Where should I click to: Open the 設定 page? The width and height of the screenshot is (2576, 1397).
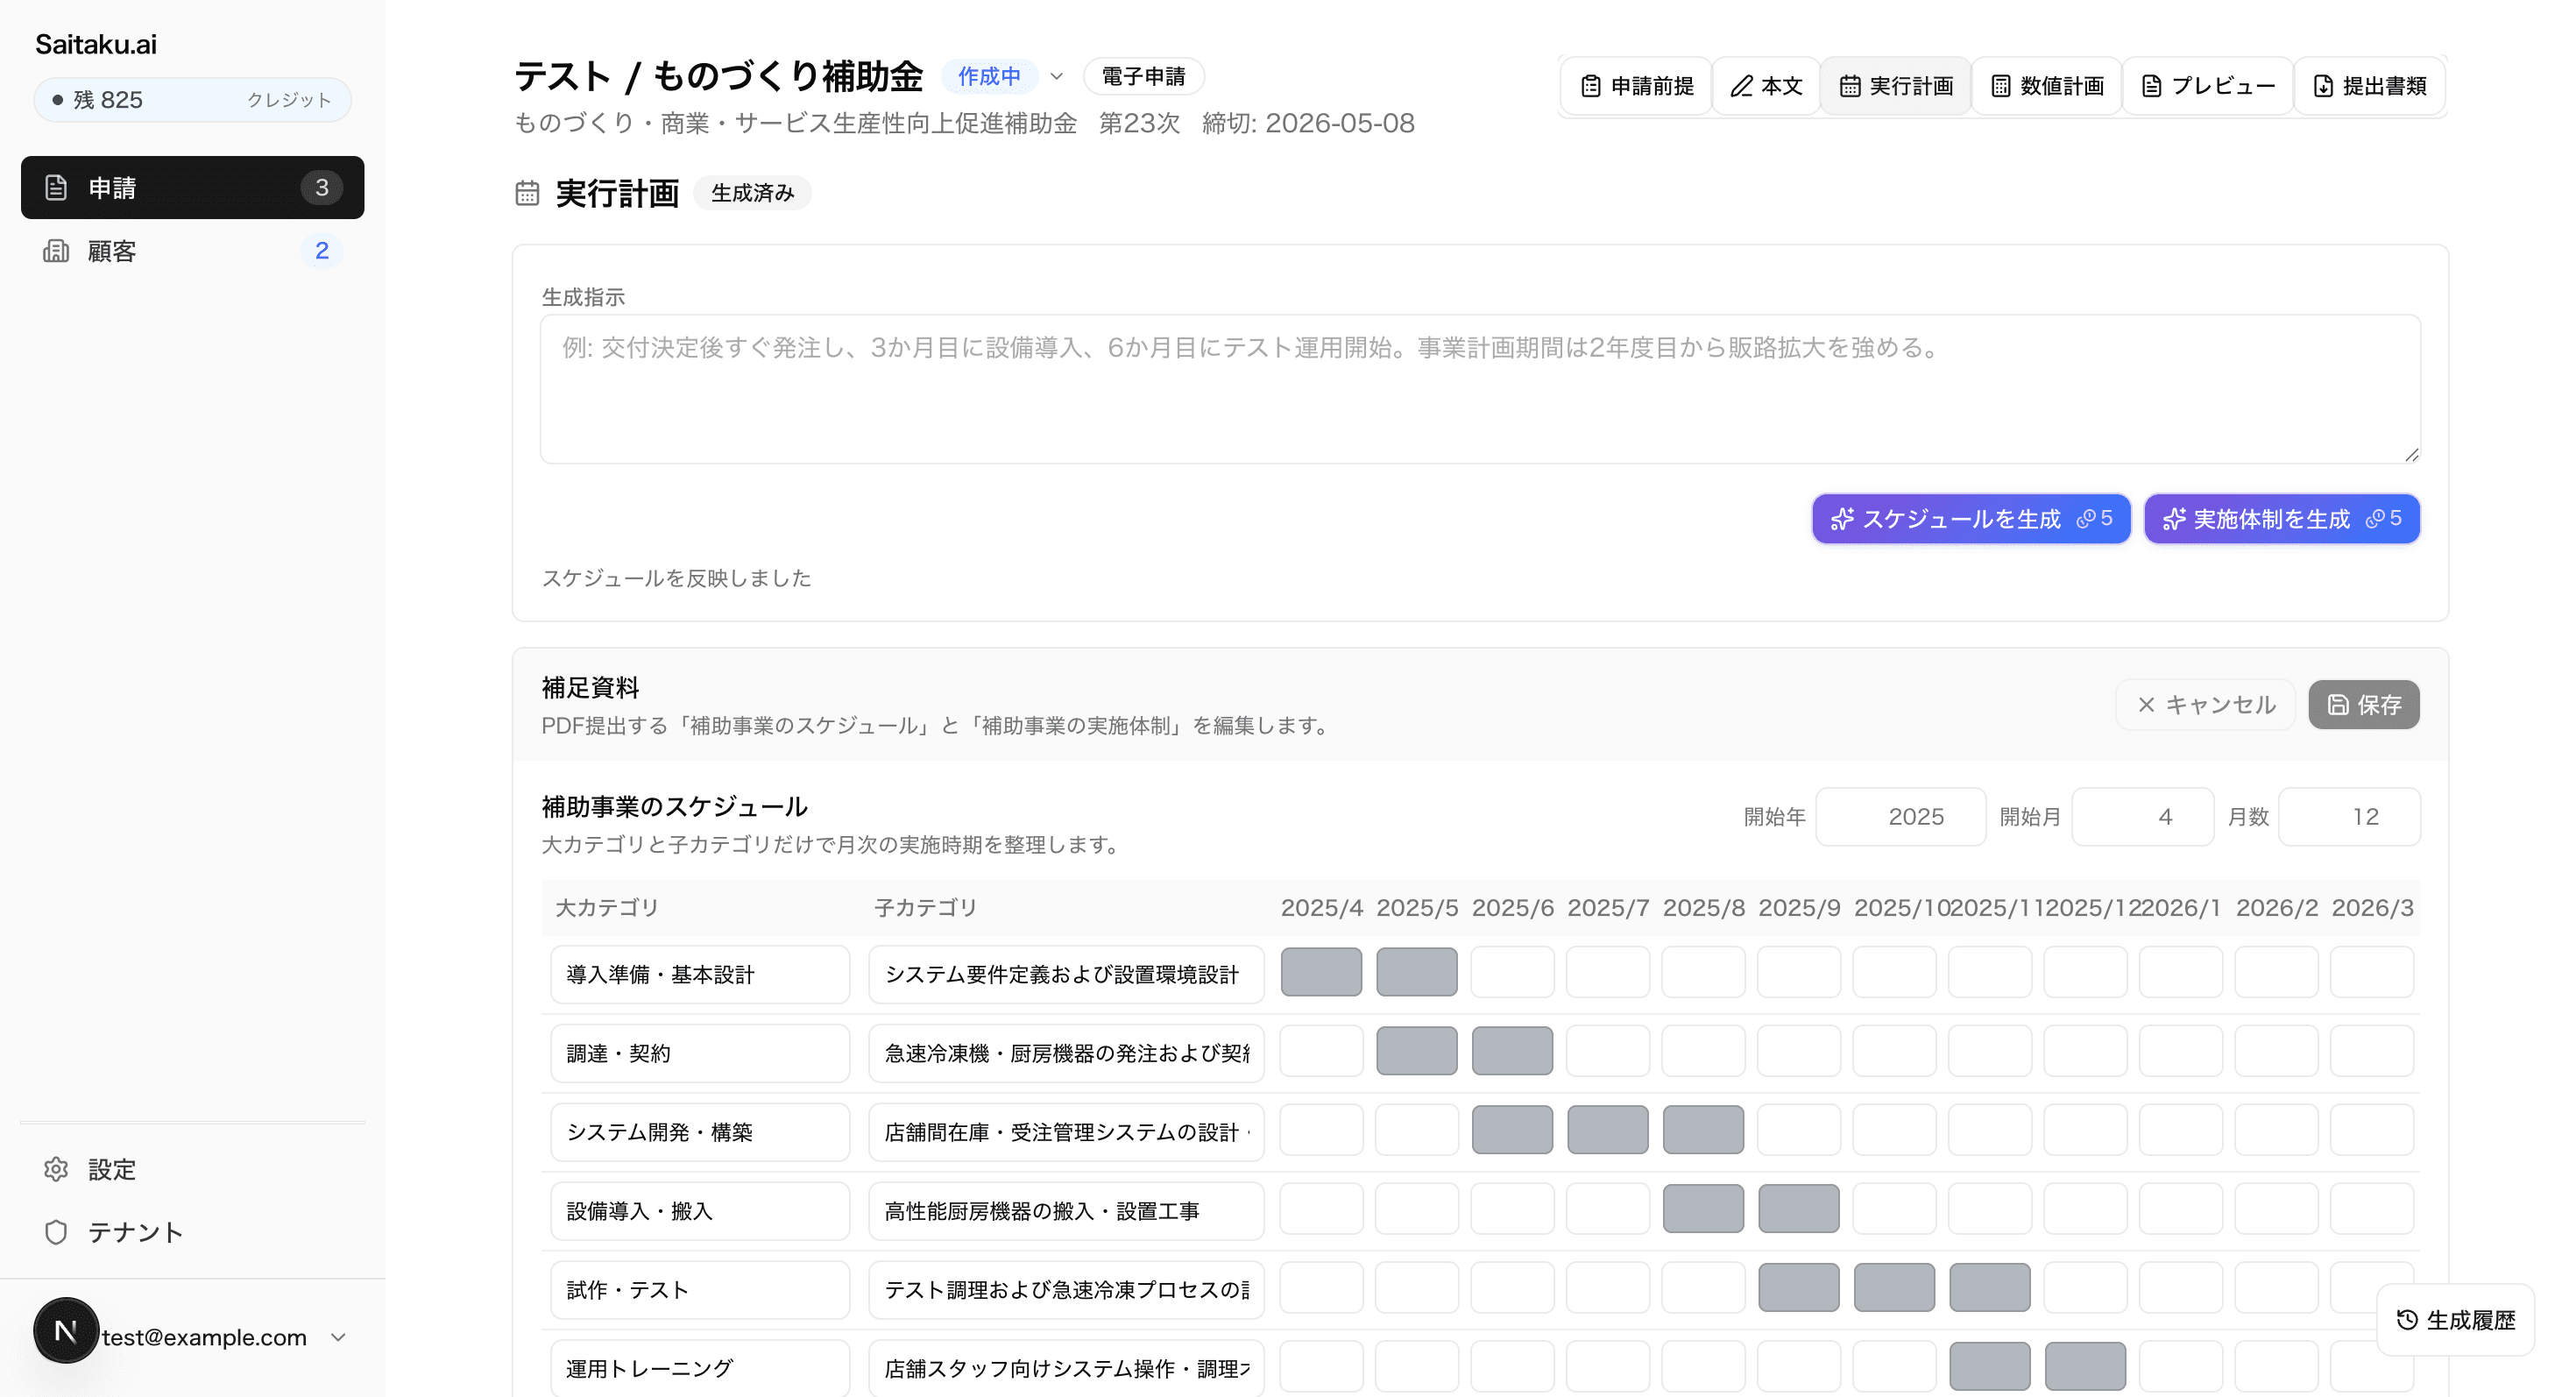192,1169
